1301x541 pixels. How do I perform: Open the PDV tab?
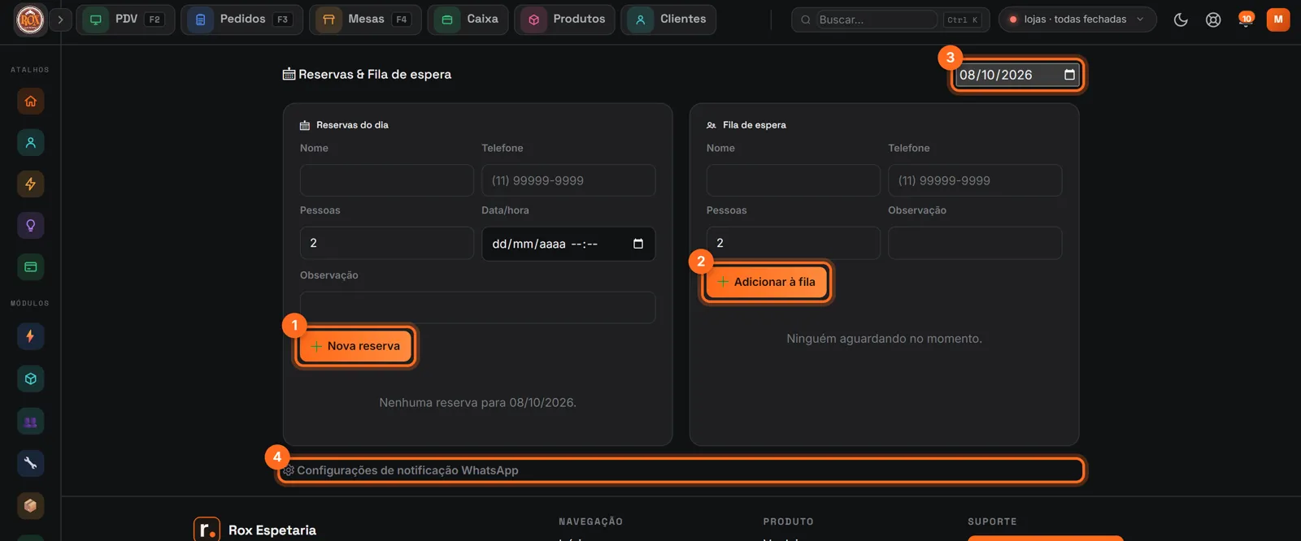pos(125,19)
